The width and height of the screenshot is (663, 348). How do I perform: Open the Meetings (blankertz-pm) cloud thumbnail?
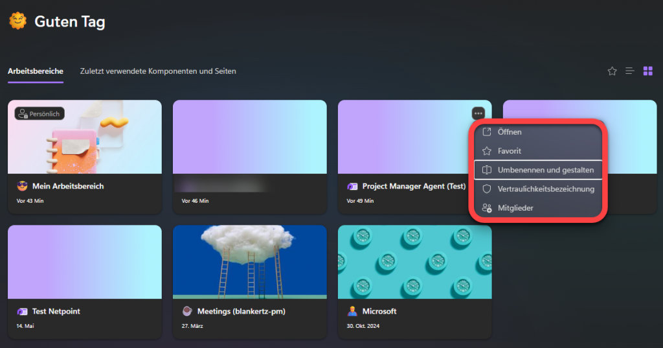[x=249, y=261]
